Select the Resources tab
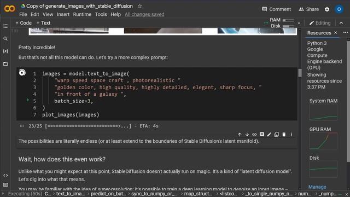 (x=319, y=33)
